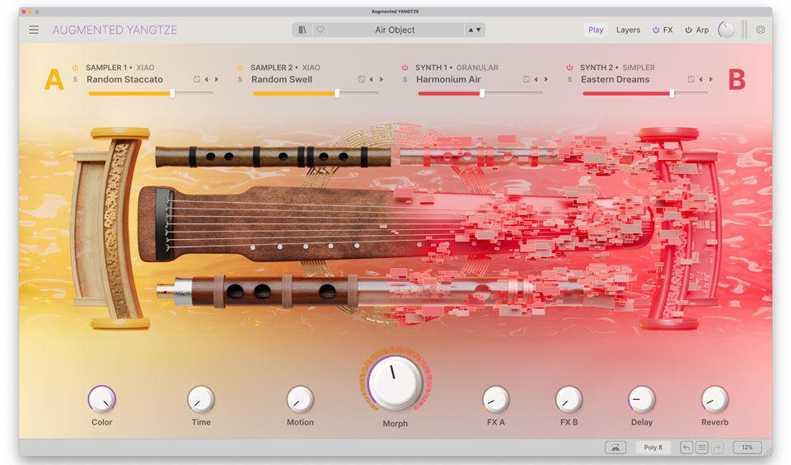
Task: Click the Harmonium Air volume slider handle
Action: click(x=482, y=93)
